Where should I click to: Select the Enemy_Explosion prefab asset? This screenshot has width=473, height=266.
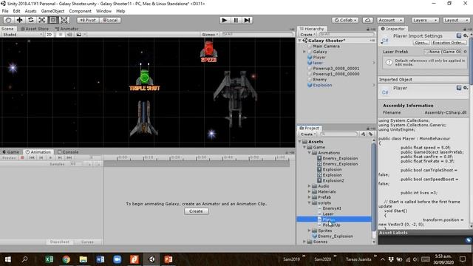pos(335,236)
